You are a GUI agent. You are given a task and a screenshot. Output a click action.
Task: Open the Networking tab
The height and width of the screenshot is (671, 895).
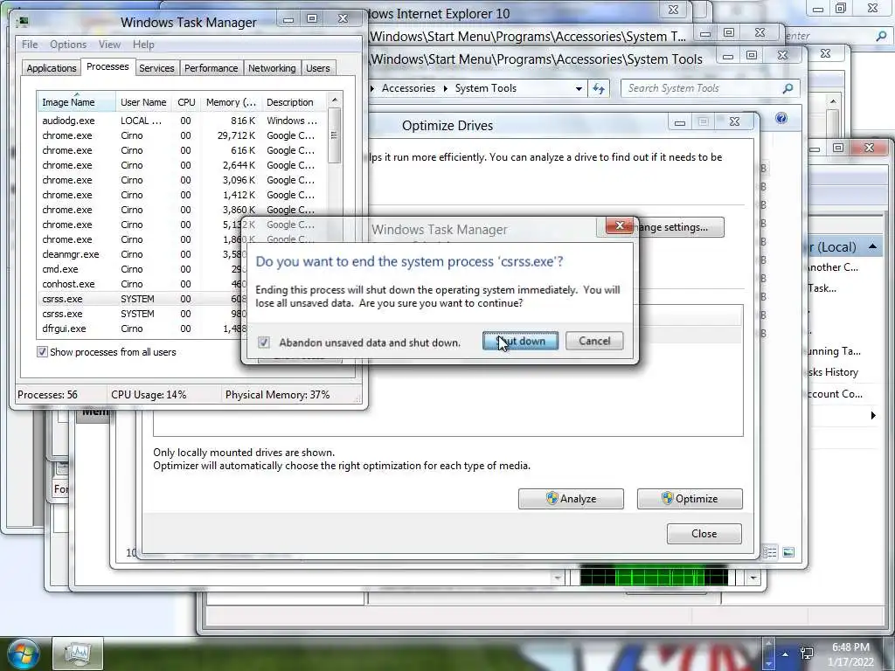(272, 68)
